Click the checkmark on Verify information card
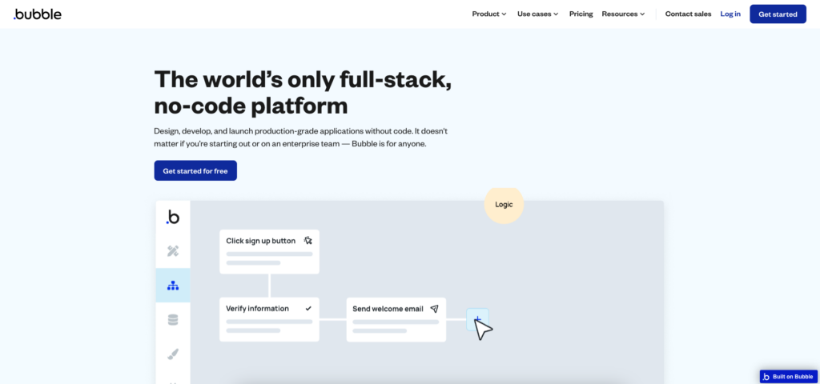Viewport: 820px width, 384px height. 308,308
